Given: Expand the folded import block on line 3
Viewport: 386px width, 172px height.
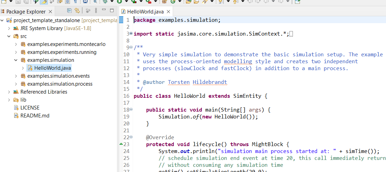Looking at the screenshot, I should pos(131,34).
